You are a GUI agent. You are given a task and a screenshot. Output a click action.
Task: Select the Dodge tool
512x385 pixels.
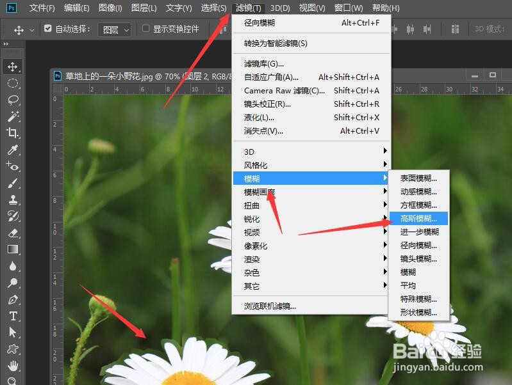click(x=13, y=283)
